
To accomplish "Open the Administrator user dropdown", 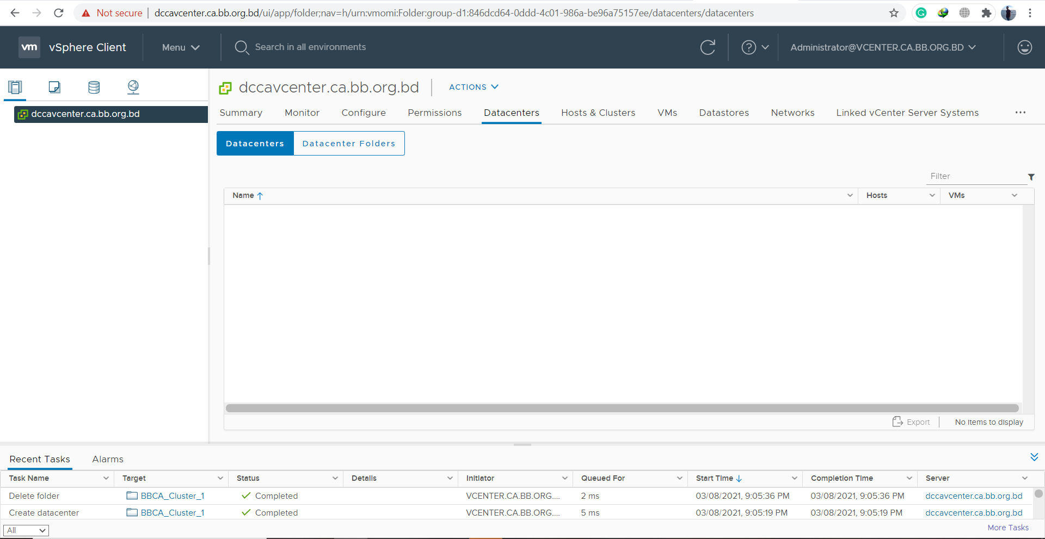I will coord(883,47).
